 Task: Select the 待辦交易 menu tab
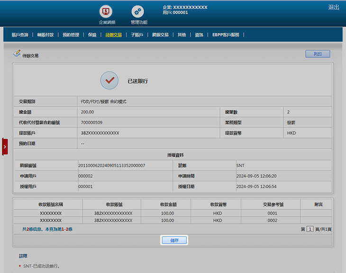coord(113,35)
